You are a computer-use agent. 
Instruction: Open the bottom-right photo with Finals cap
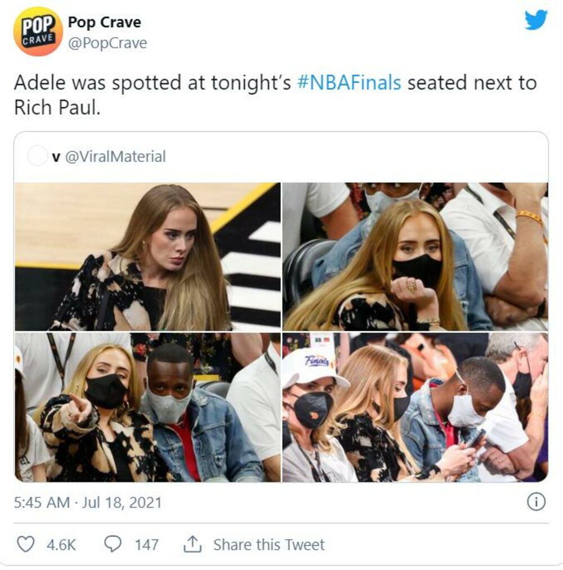click(415, 407)
